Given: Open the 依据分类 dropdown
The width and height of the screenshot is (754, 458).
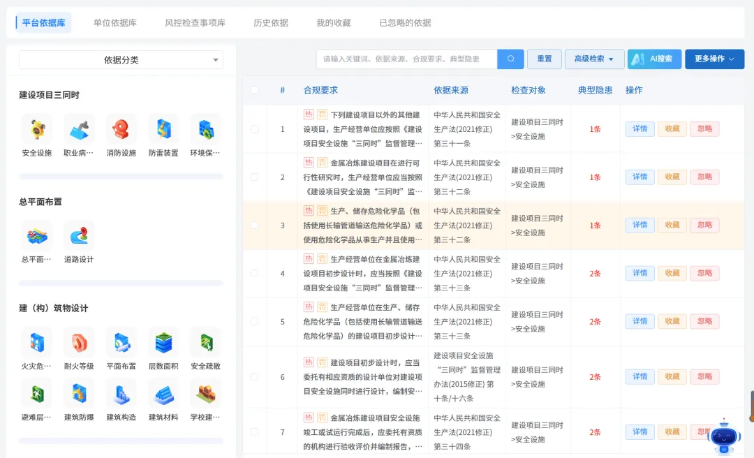Looking at the screenshot, I should tap(121, 60).
